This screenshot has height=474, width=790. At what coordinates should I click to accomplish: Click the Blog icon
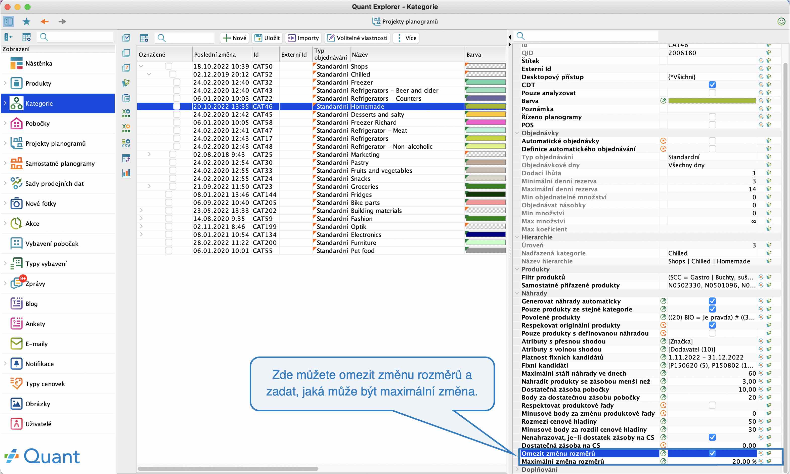point(16,304)
